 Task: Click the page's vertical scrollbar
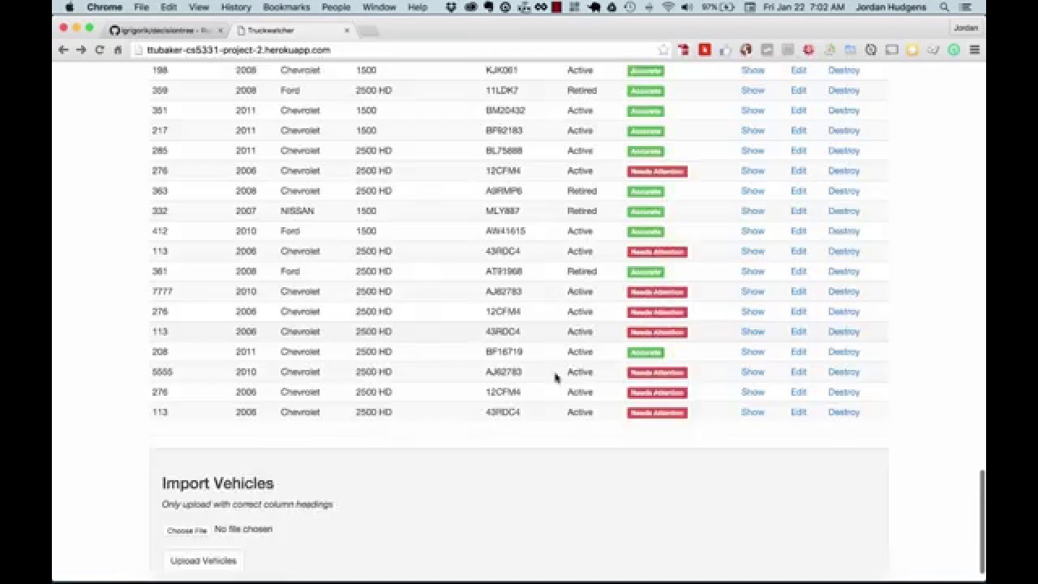[x=982, y=521]
